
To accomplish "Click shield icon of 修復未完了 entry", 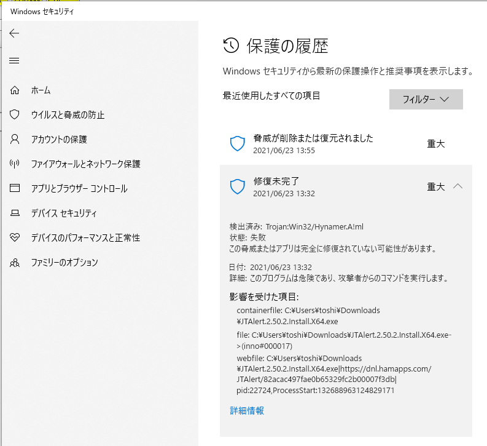I will coord(238,186).
